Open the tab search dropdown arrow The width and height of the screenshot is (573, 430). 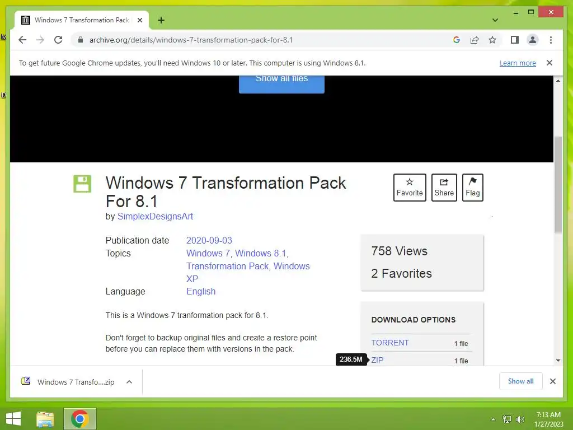pyautogui.click(x=495, y=20)
